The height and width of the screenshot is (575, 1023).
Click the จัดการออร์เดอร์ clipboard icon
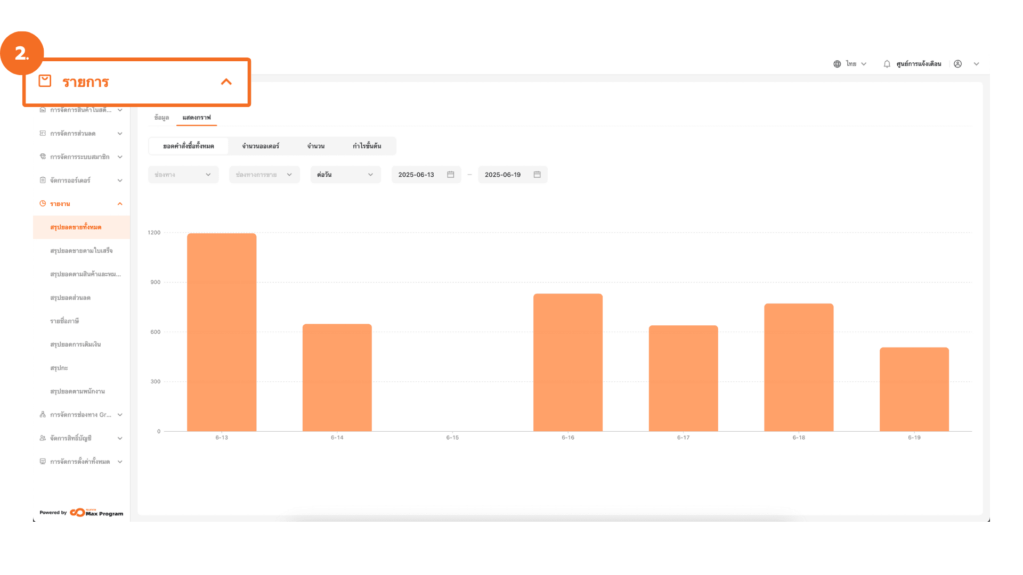43,180
